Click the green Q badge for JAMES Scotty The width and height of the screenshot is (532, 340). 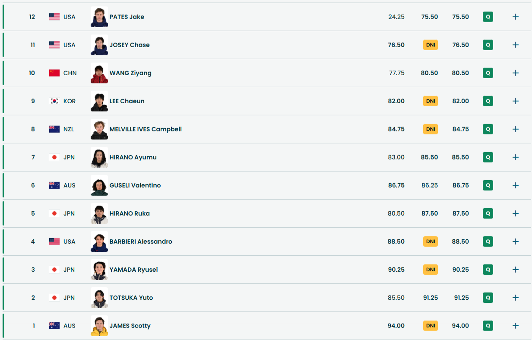coord(488,326)
